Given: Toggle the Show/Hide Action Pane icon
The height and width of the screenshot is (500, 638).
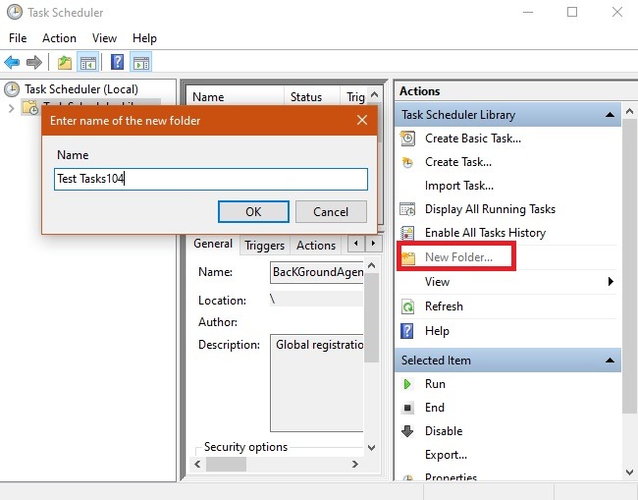Looking at the screenshot, I should coord(141,62).
